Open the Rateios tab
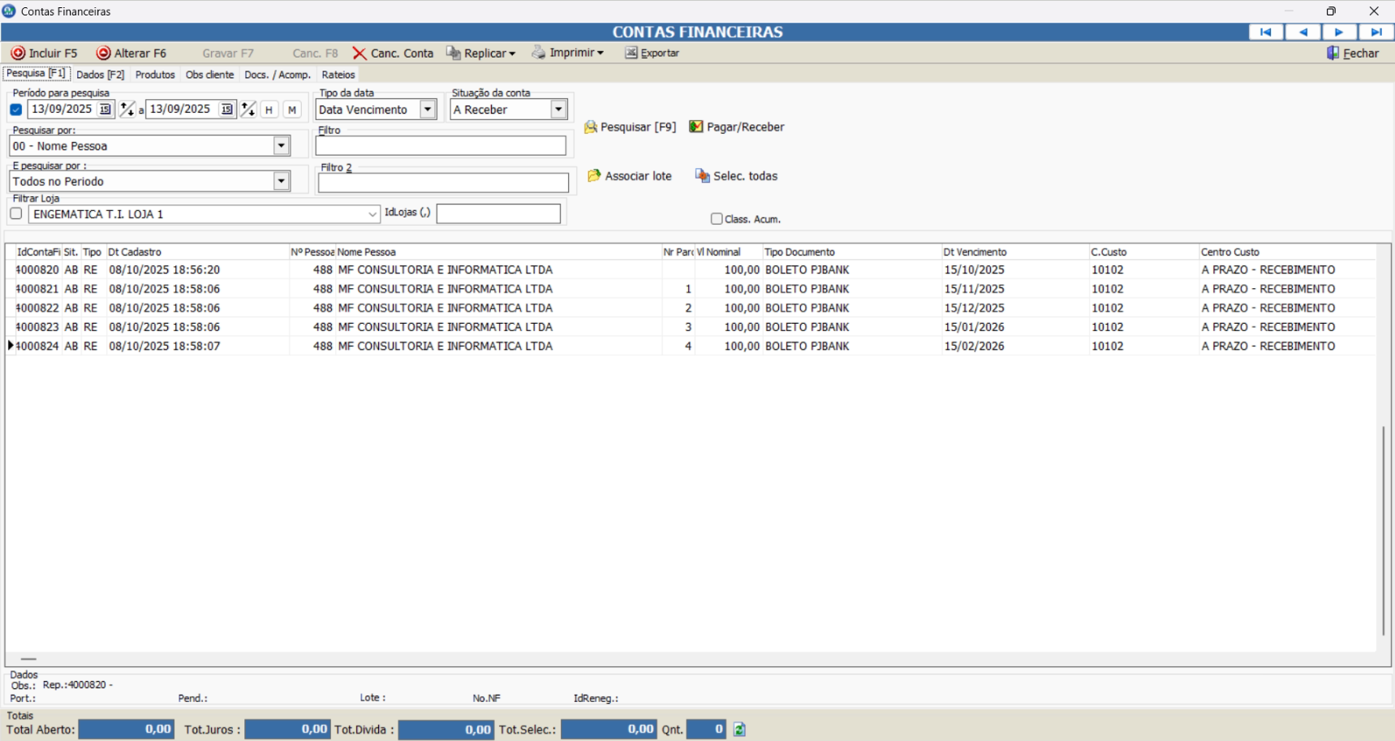The image size is (1395, 741). click(338, 75)
